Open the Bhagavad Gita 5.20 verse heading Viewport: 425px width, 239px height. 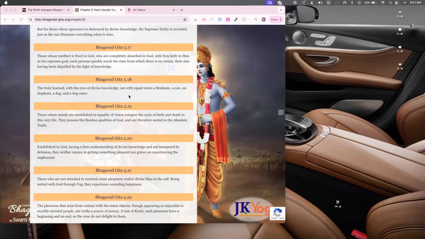tap(114, 138)
